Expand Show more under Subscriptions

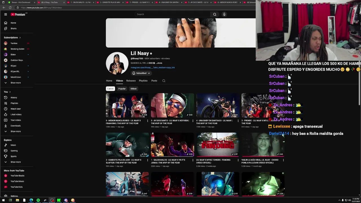pyautogui.click(x=17, y=83)
